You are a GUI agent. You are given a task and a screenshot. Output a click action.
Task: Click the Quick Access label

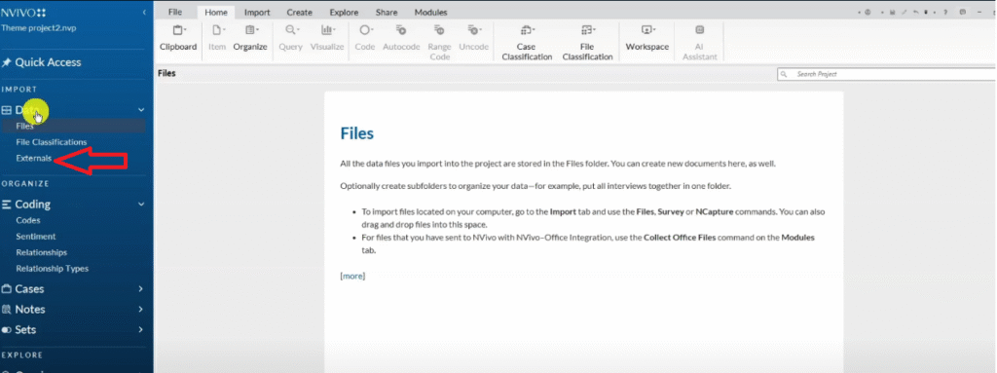click(49, 62)
